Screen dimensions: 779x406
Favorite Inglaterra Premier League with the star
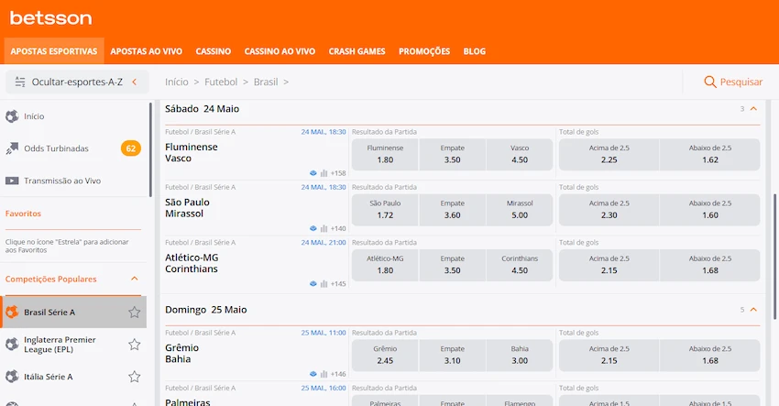pyautogui.click(x=134, y=345)
